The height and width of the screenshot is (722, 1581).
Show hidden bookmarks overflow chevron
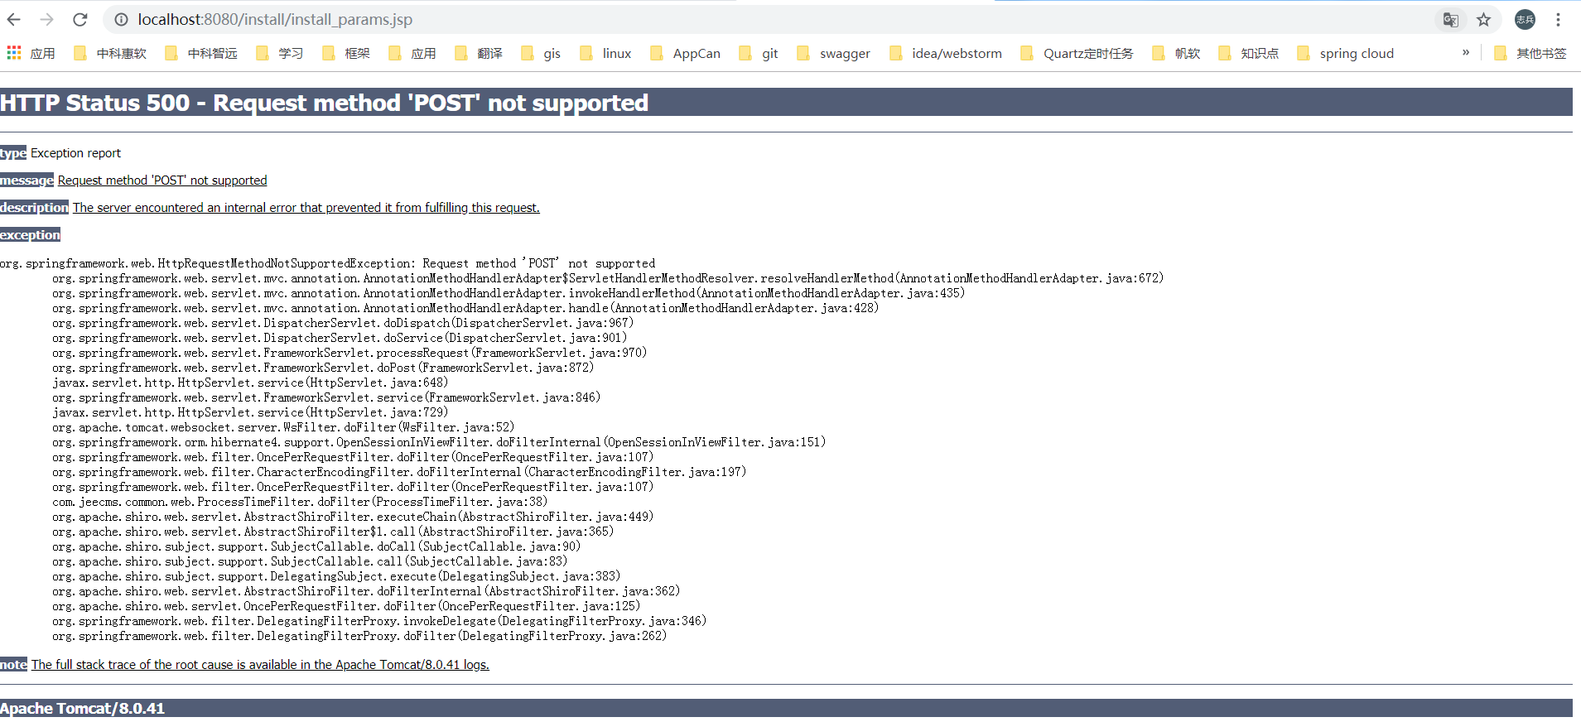1466,52
